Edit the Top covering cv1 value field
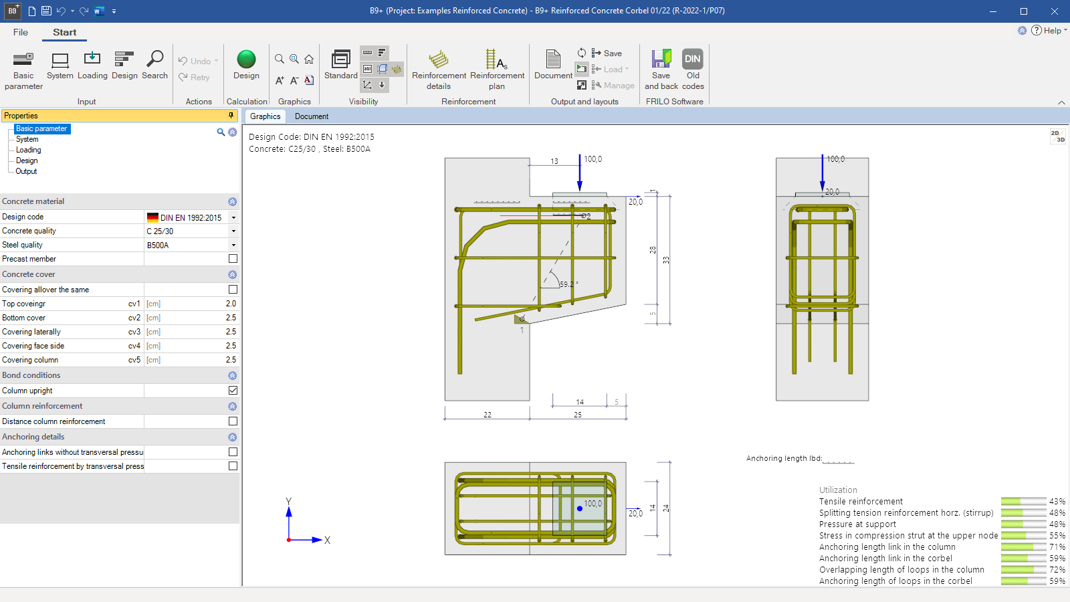 click(191, 304)
